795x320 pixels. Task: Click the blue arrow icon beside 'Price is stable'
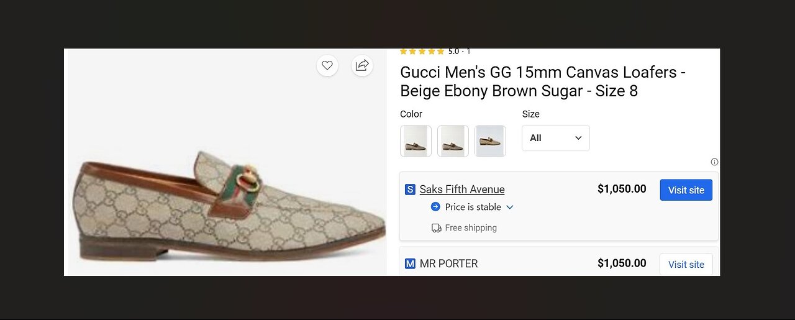(435, 207)
